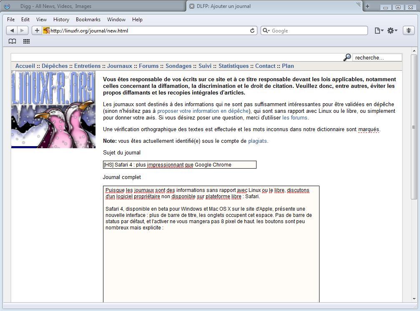Open the Window menu
The image size is (420, 311).
pos(116,20)
